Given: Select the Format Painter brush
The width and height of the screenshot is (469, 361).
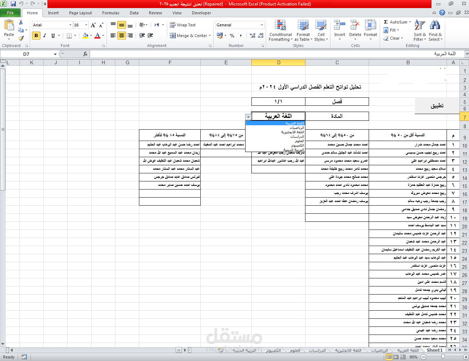Looking at the screenshot, I should (21, 38).
